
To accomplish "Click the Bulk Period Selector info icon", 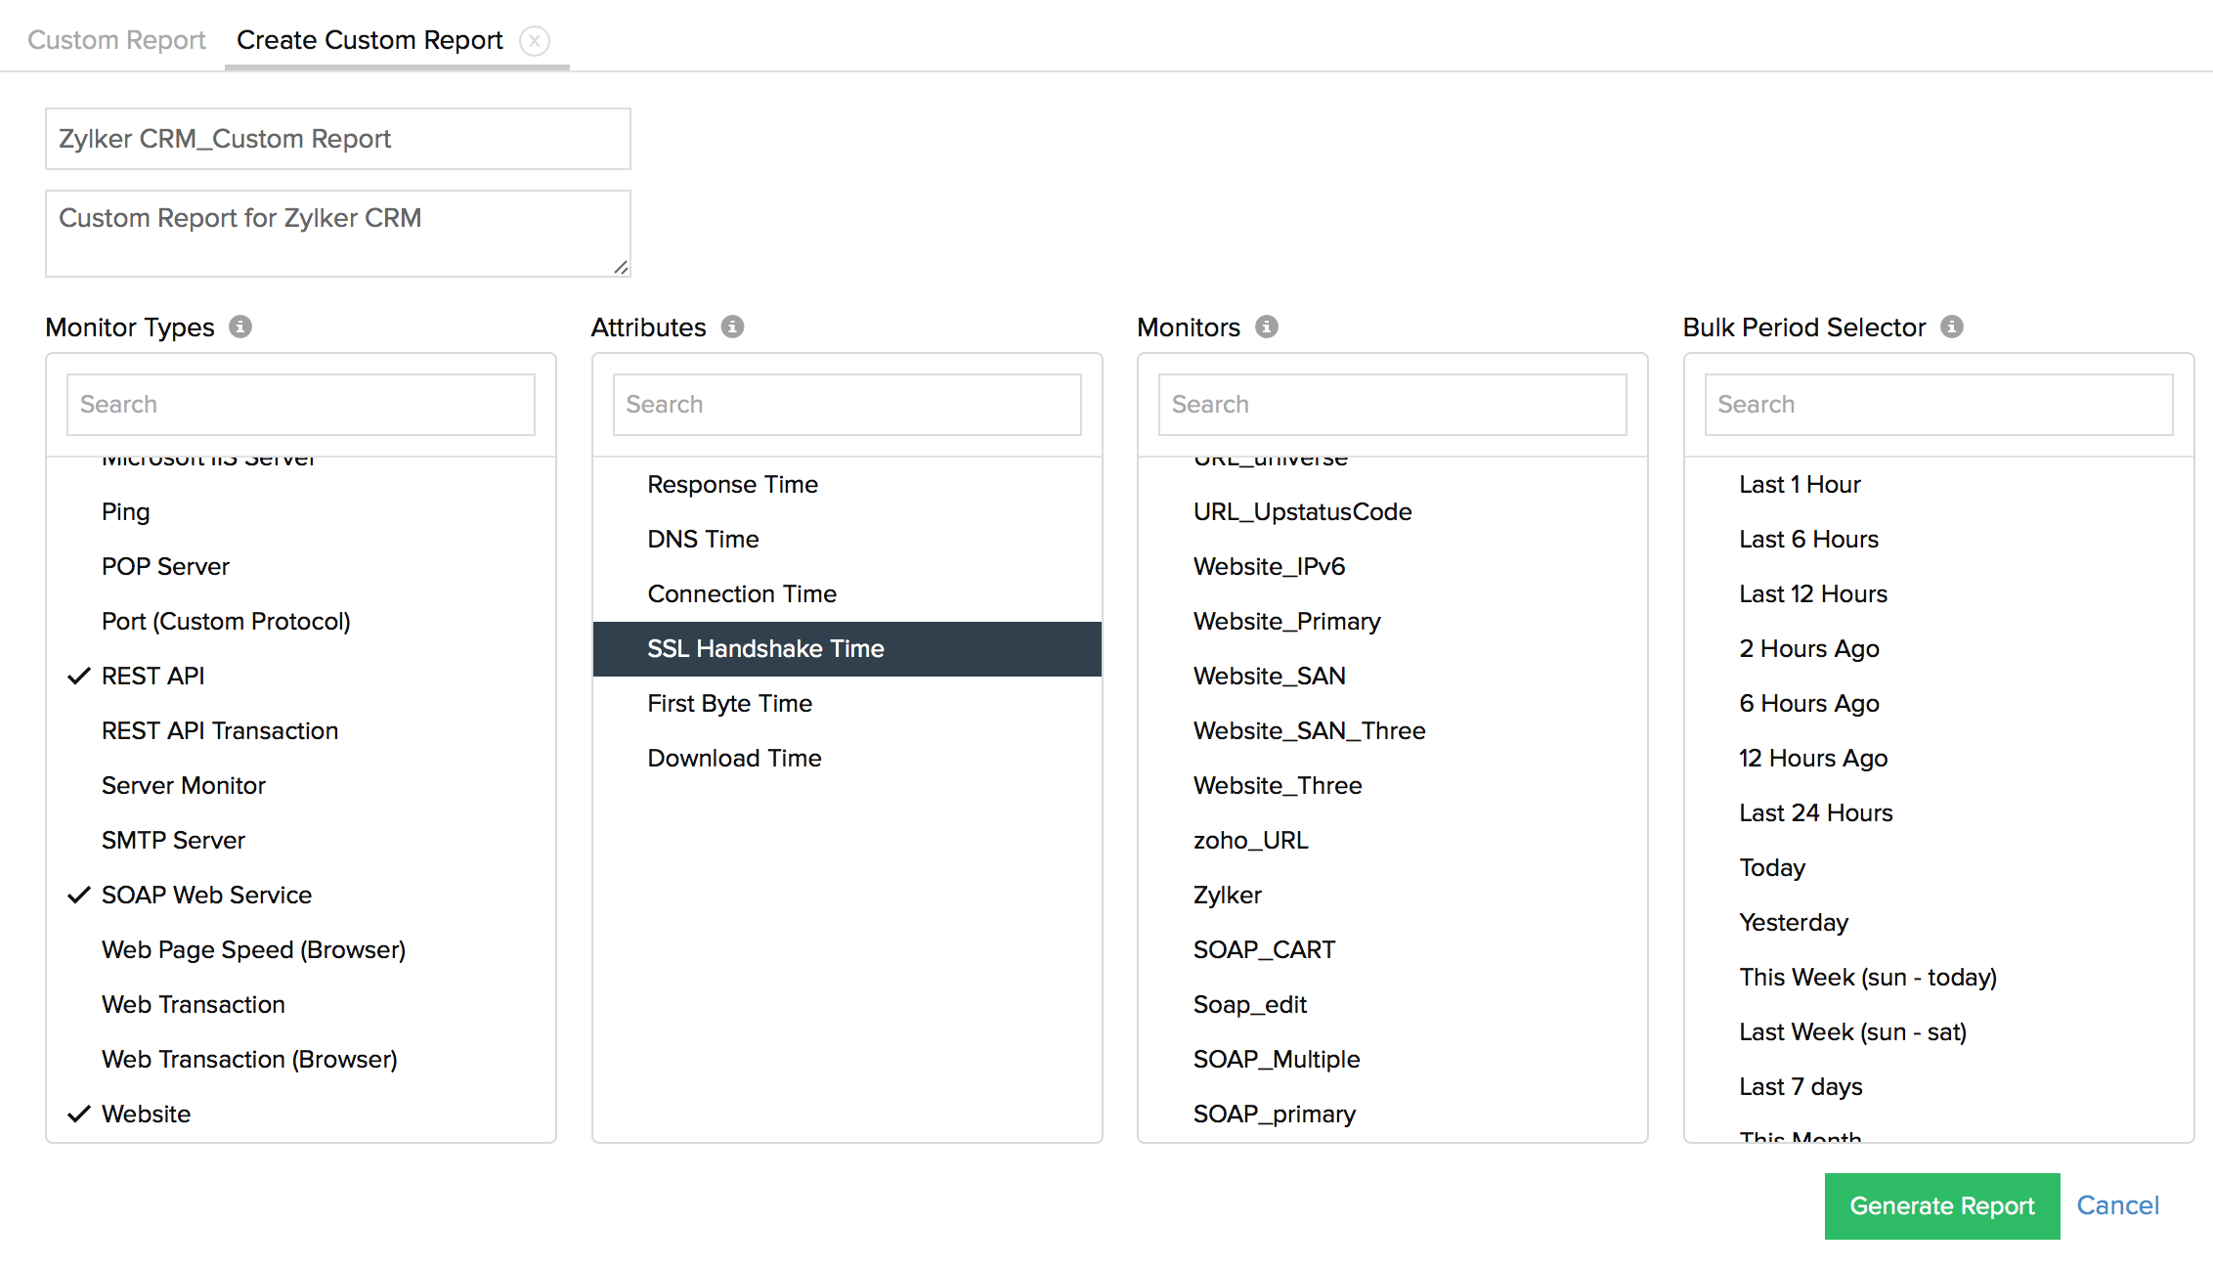I will pyautogui.click(x=1951, y=328).
